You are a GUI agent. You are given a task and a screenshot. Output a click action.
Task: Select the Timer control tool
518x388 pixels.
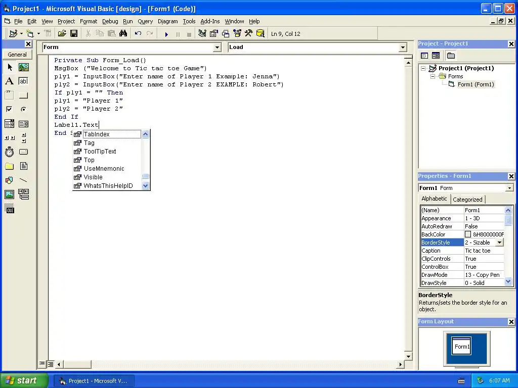10,152
